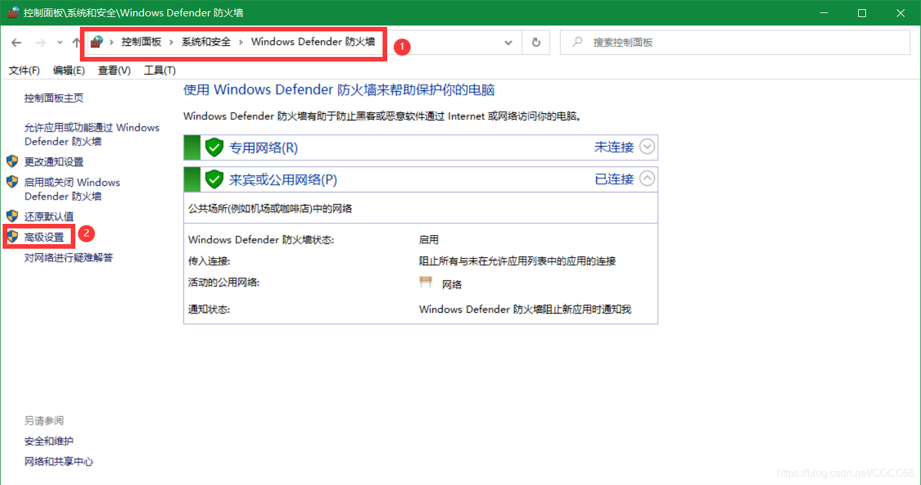
Task: Open the 文件(F) menu
Action: [x=24, y=70]
